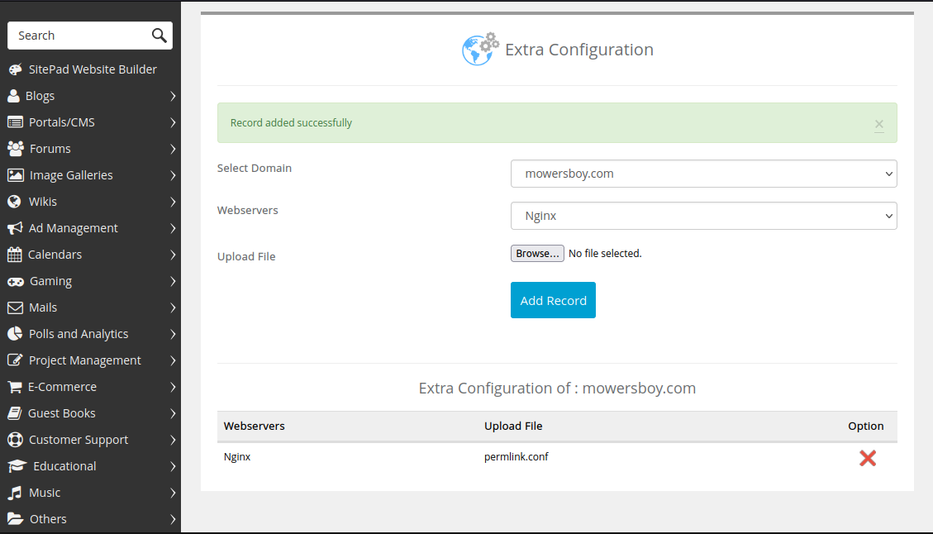Screen dimensions: 933x534
Task: Click the Ad Management megaphone icon
Action: pos(15,228)
